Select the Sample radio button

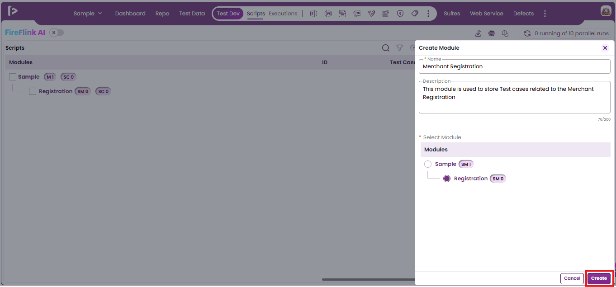428,164
